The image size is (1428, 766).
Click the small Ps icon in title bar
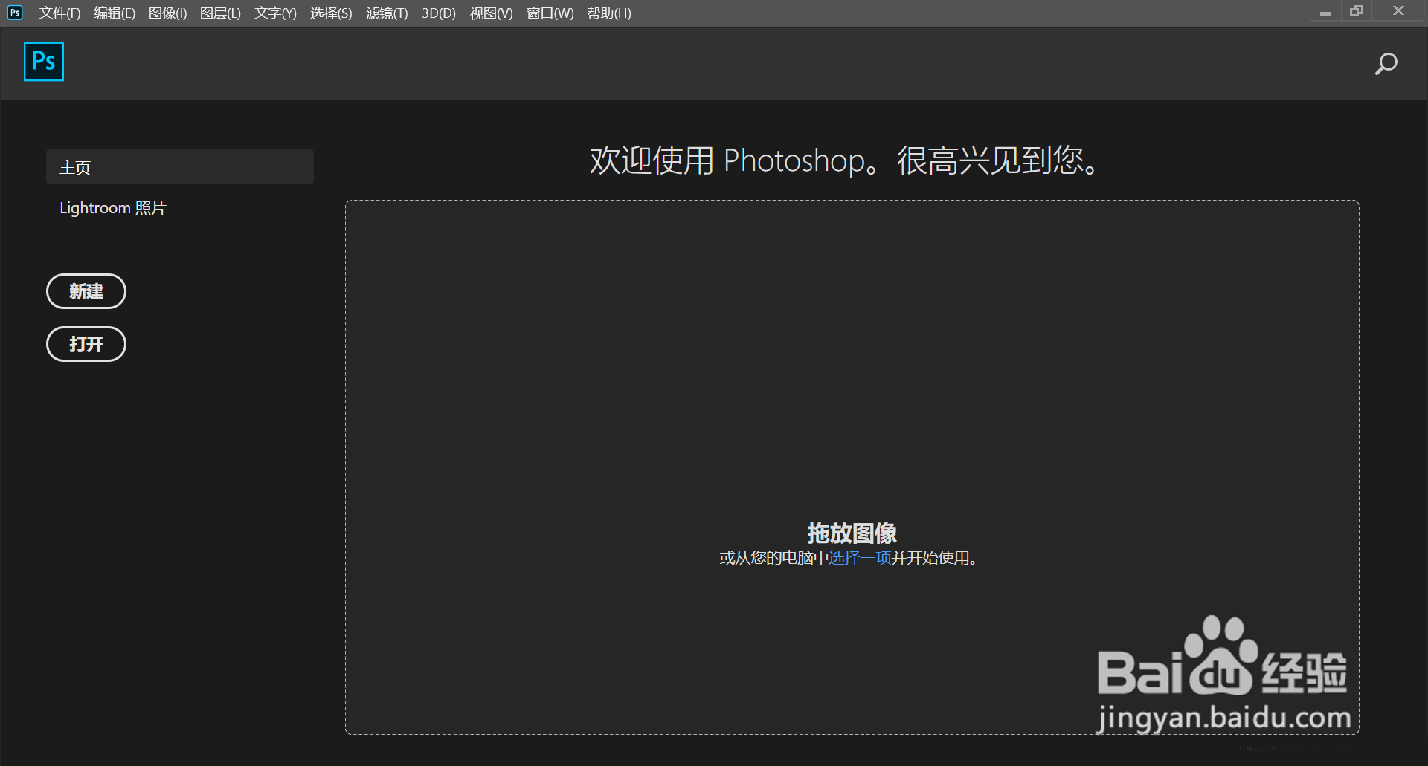click(x=15, y=13)
